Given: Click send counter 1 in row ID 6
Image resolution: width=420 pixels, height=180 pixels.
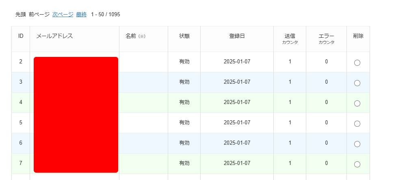Looking at the screenshot, I should [x=290, y=143].
